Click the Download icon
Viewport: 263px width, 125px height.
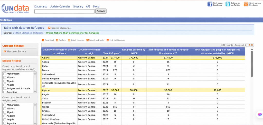[x=43, y=40]
